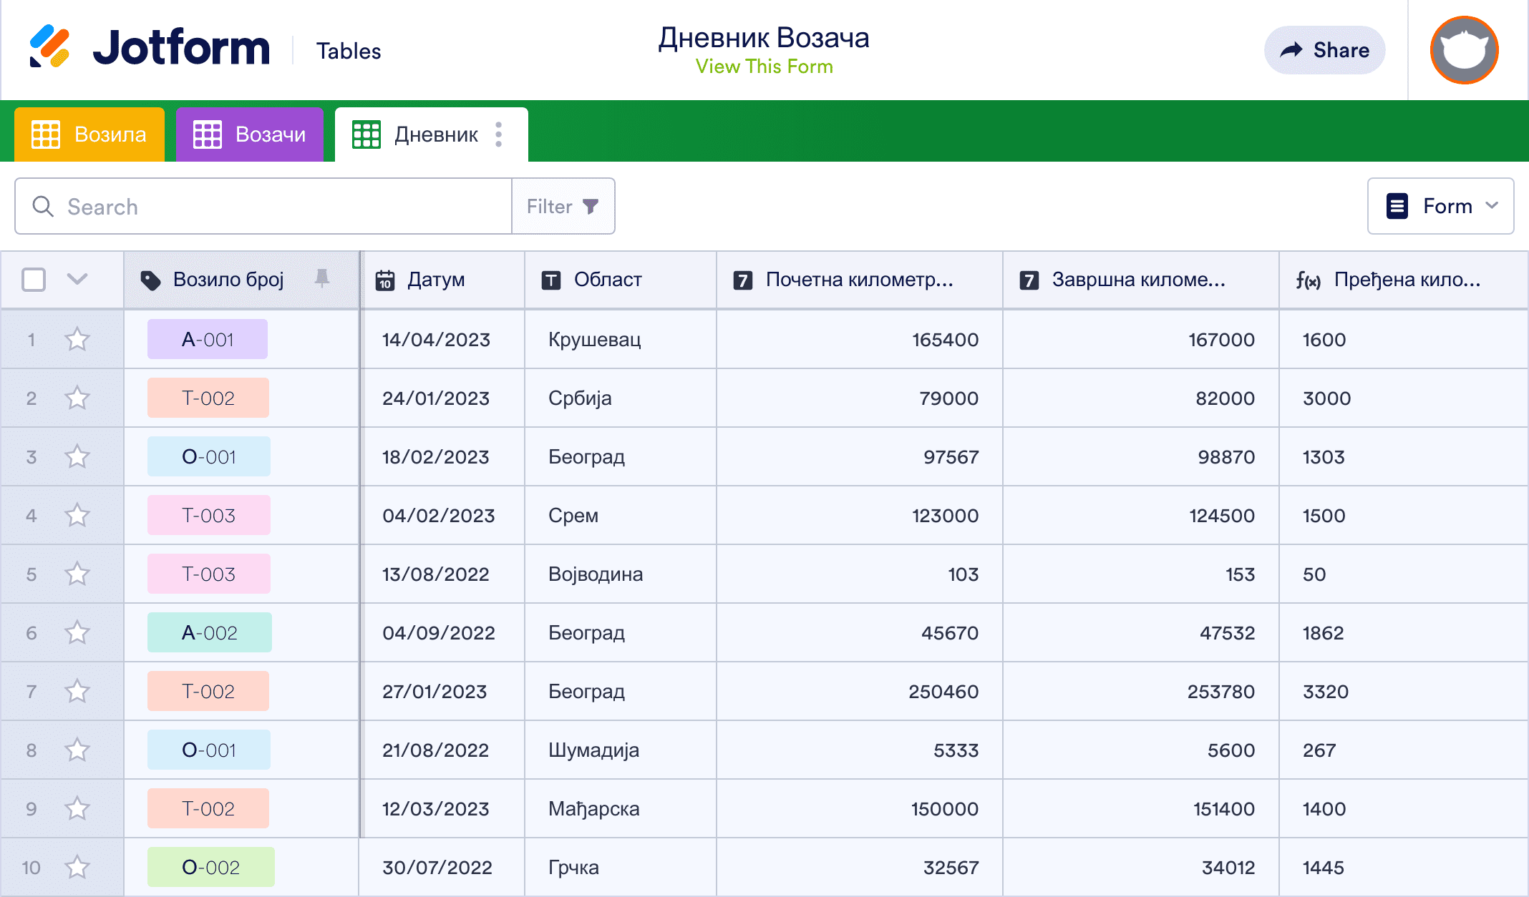The width and height of the screenshot is (1529, 897).
Task: Select the T-003 colored tag in row 4
Action: [x=208, y=515]
